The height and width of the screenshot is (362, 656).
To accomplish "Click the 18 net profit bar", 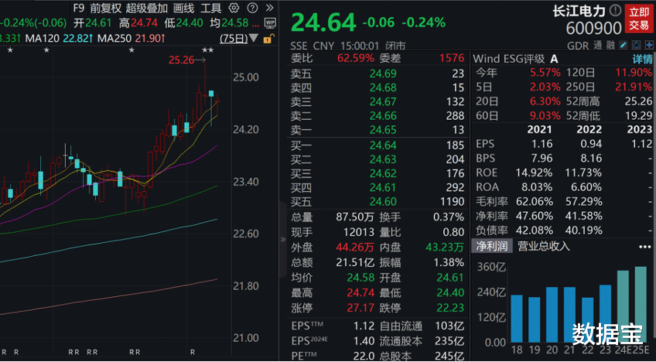I will click(x=516, y=319).
